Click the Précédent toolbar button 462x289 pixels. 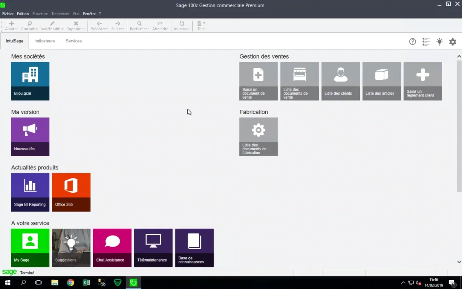point(99,26)
